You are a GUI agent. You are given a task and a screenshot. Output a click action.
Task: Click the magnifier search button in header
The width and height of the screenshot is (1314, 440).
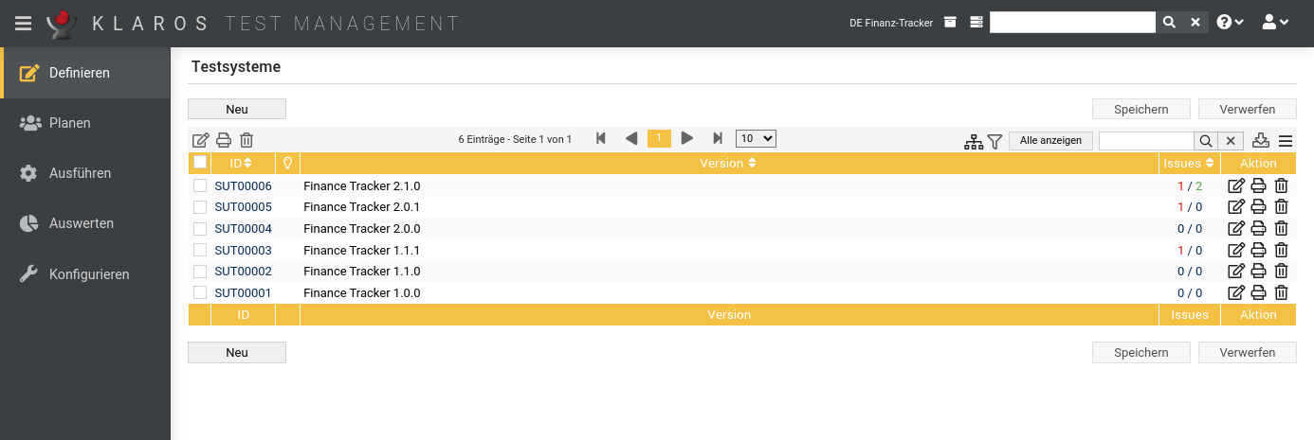(1169, 23)
